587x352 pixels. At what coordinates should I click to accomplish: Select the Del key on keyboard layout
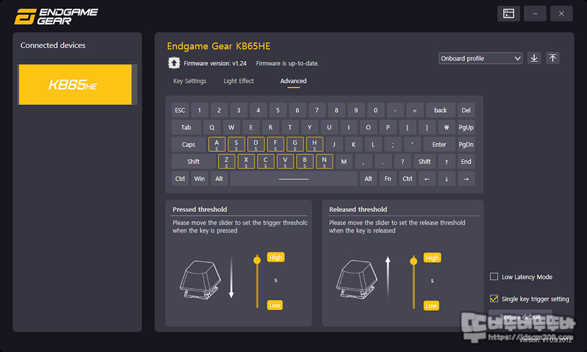(466, 110)
